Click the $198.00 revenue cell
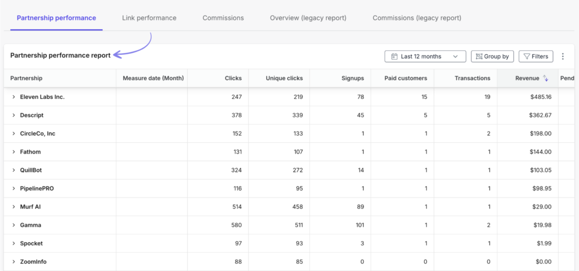Screen dimensions: 579x271 [x=528, y=133]
